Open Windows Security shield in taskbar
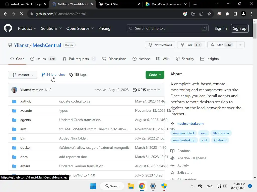The width and height of the screenshot is (257, 192). pyautogui.click(x=164, y=186)
